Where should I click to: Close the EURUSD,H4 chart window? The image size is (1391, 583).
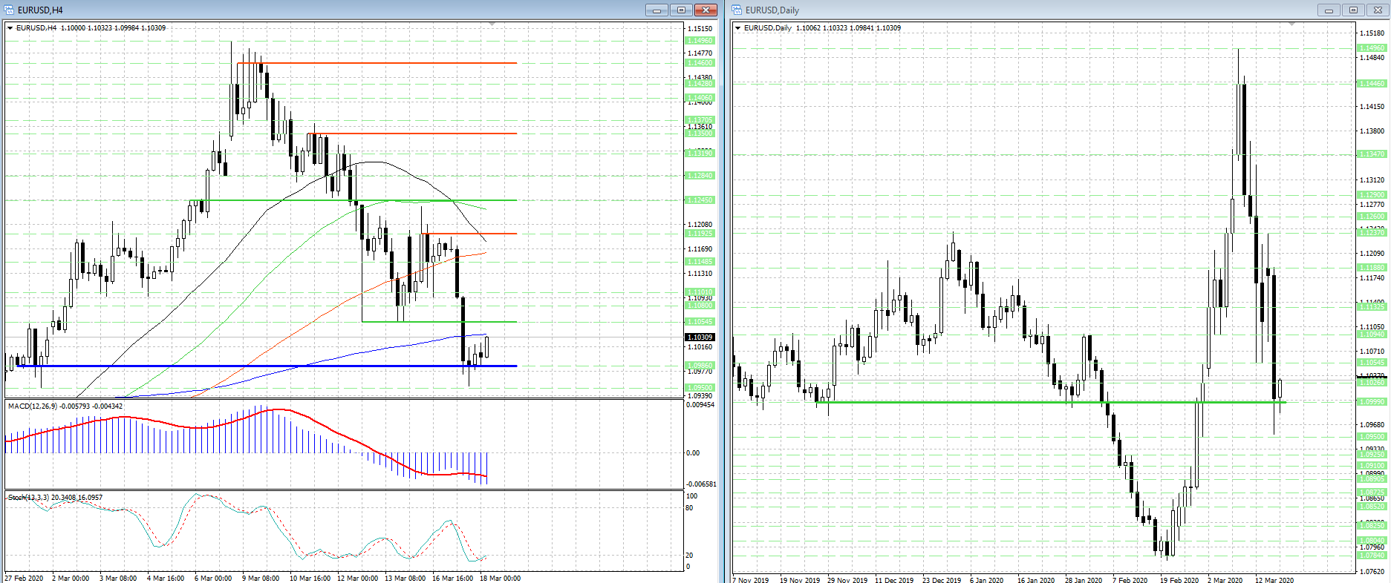tap(706, 10)
